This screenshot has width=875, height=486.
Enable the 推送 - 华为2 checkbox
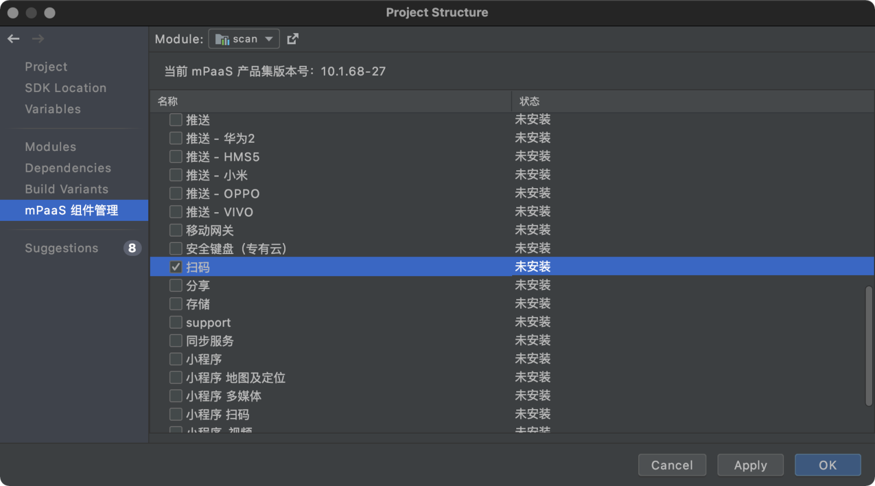[x=176, y=138]
